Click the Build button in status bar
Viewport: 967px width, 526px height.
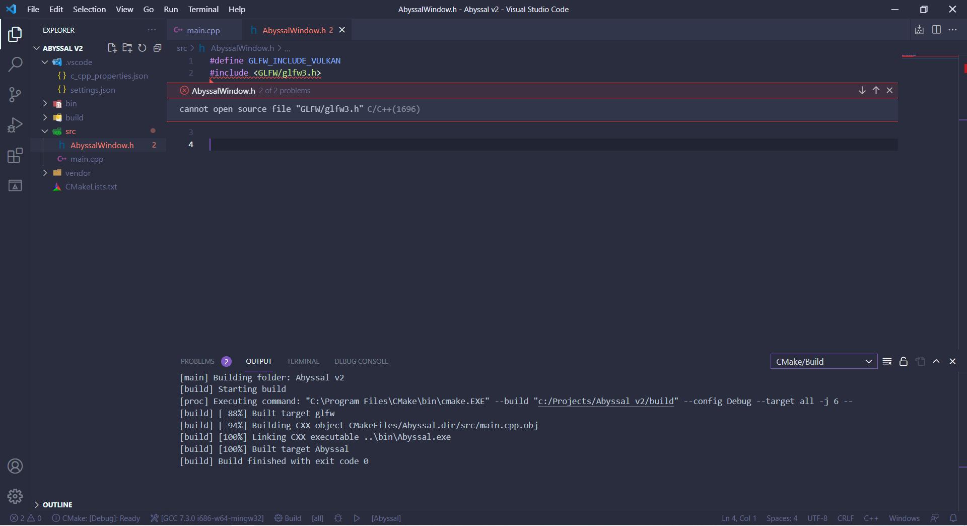coord(288,518)
